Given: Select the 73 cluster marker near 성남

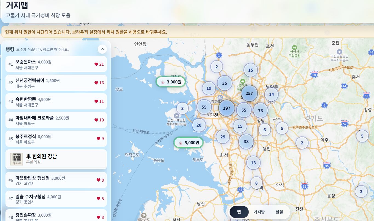Looking at the screenshot, I should click(x=260, y=111).
